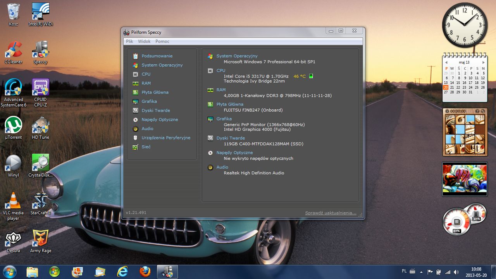Select 119GB C400 SSD drive text

263,144
